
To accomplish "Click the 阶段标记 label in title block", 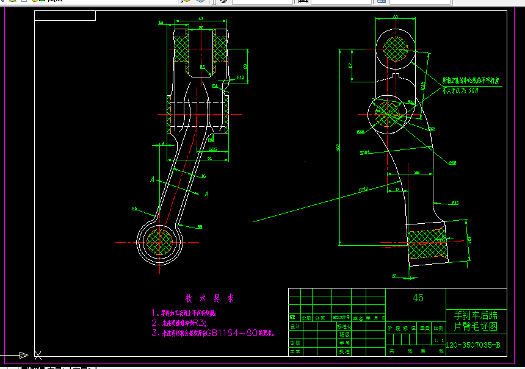I will point(402,328).
